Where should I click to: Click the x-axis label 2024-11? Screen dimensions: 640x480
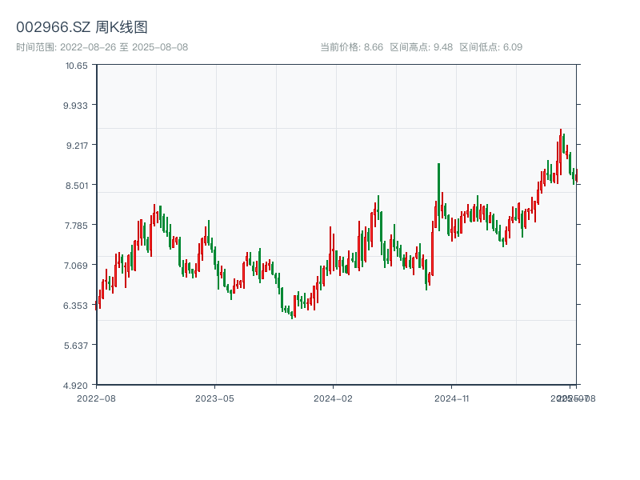click(452, 398)
